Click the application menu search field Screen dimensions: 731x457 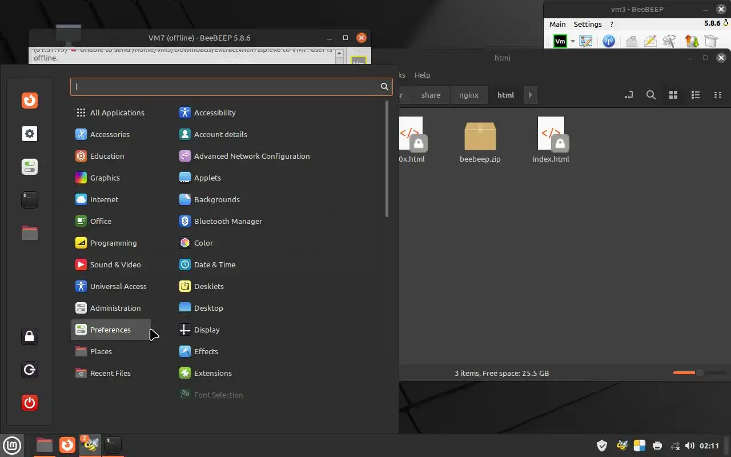[x=231, y=87]
